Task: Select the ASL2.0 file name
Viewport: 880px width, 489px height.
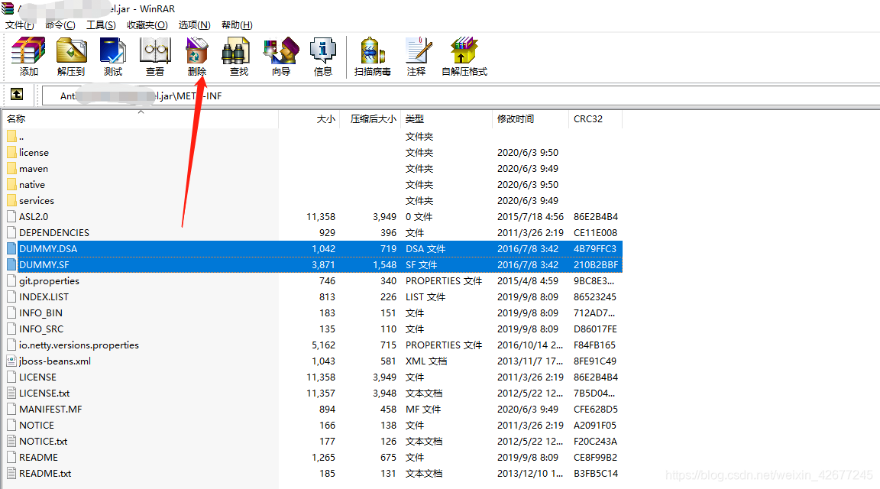Action: [x=34, y=217]
